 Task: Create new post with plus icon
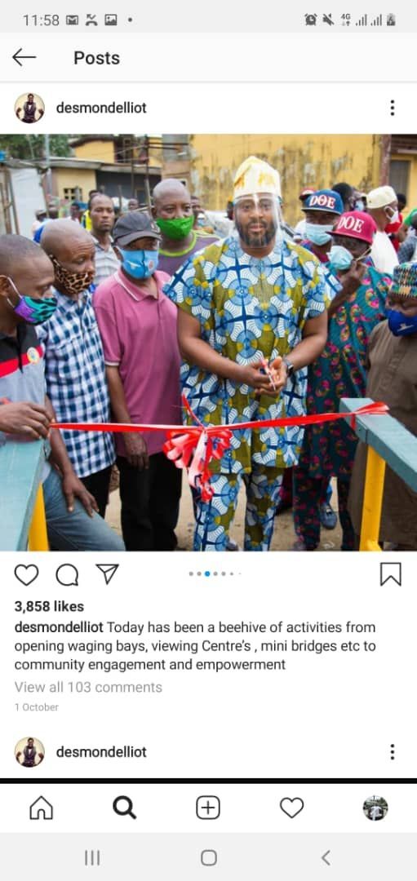pyautogui.click(x=208, y=808)
